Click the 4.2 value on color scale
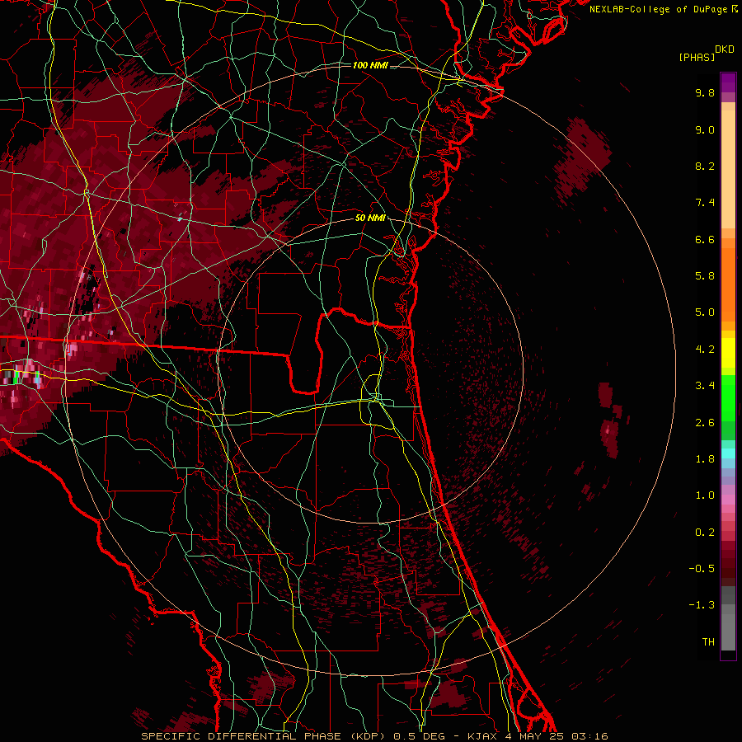The width and height of the screenshot is (742, 742). click(705, 350)
